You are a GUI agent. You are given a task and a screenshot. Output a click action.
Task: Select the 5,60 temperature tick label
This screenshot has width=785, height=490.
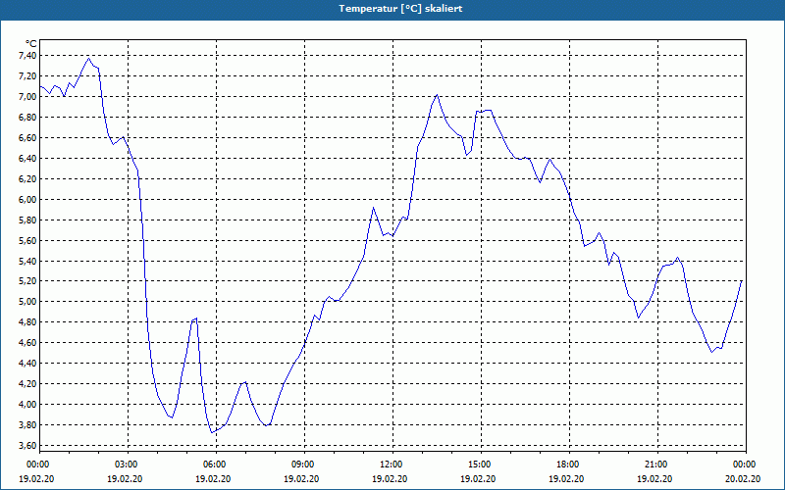coord(28,240)
